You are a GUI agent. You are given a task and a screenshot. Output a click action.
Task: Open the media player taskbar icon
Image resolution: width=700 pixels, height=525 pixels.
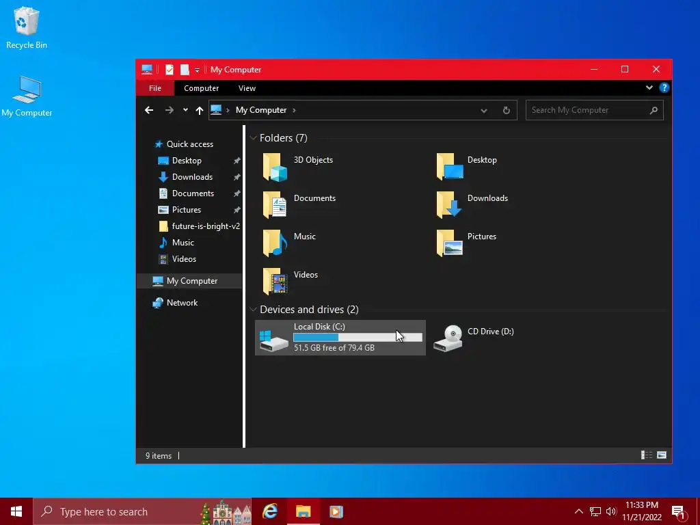point(336,511)
